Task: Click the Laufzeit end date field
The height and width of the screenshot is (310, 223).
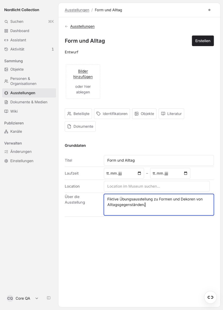Action: 170,173
